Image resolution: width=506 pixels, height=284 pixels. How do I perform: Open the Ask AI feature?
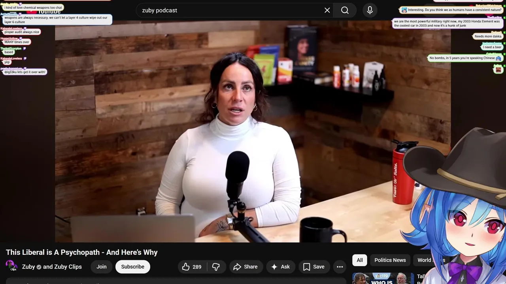coord(280,267)
